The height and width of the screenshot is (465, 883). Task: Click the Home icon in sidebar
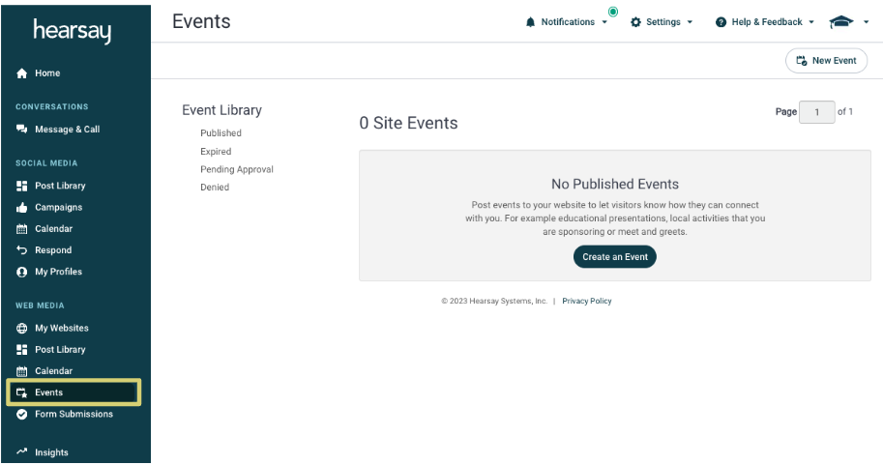[x=21, y=73]
